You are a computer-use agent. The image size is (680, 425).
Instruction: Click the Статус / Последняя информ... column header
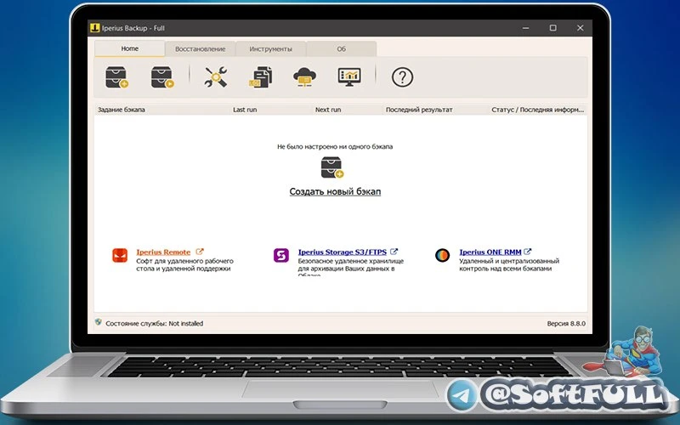tap(538, 110)
